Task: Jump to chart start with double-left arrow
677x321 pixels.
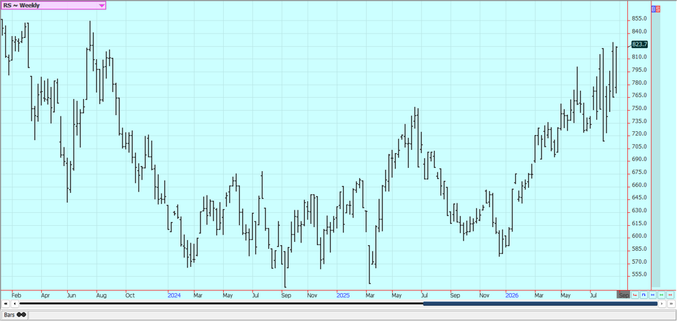Action: pos(6,304)
